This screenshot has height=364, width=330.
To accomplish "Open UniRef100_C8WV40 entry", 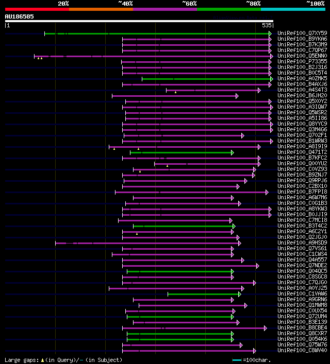I will click(302, 350).
